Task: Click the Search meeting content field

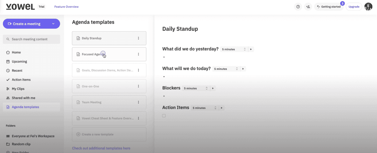Action: (32, 39)
